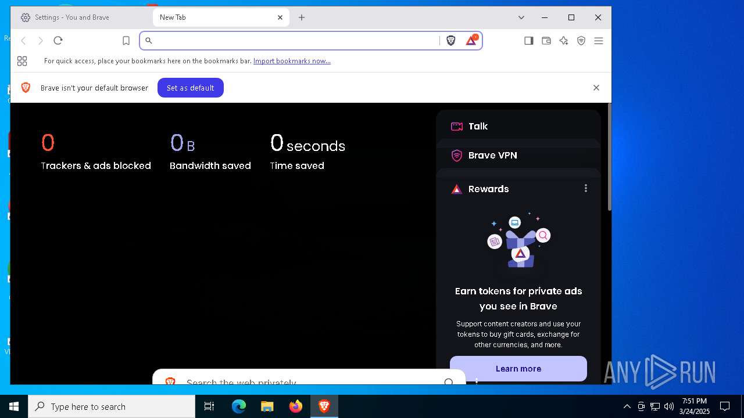Click the Brave Shields lion icon
The image size is (744, 418).
tap(450, 41)
